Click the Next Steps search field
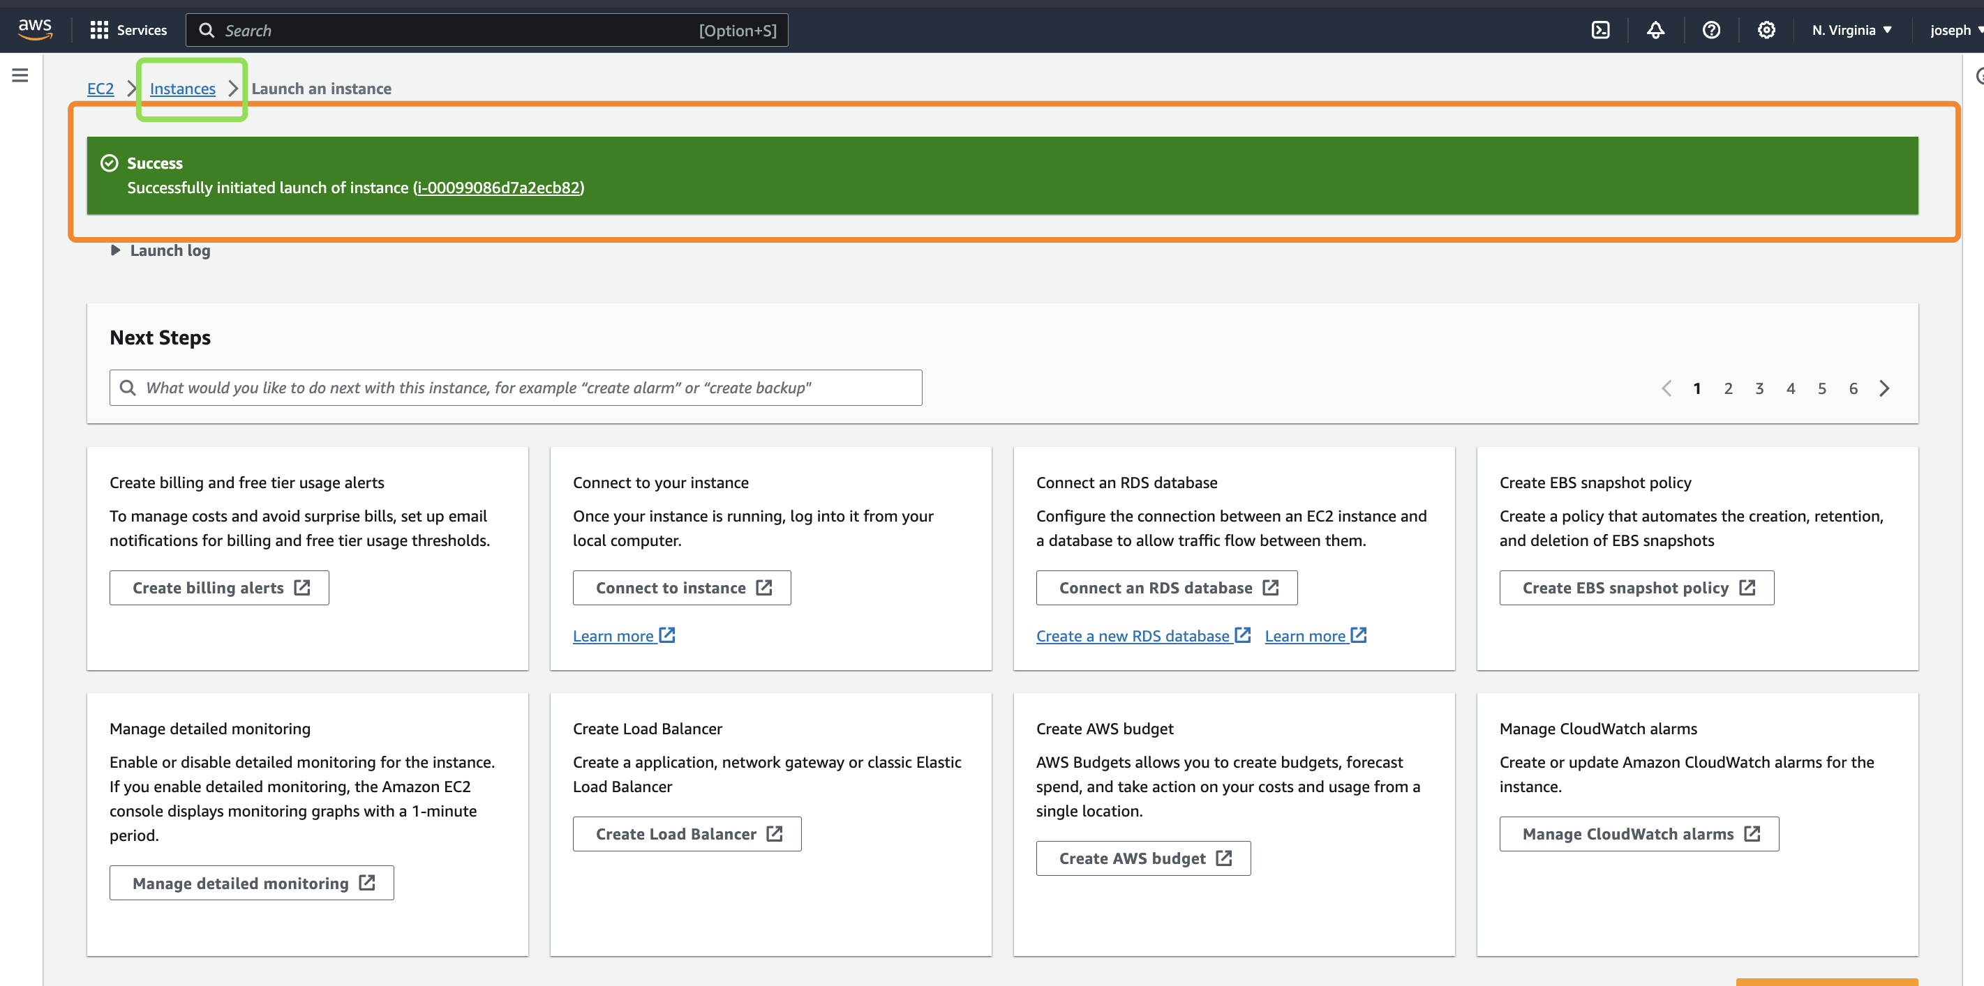Image resolution: width=1984 pixels, height=986 pixels. tap(515, 388)
